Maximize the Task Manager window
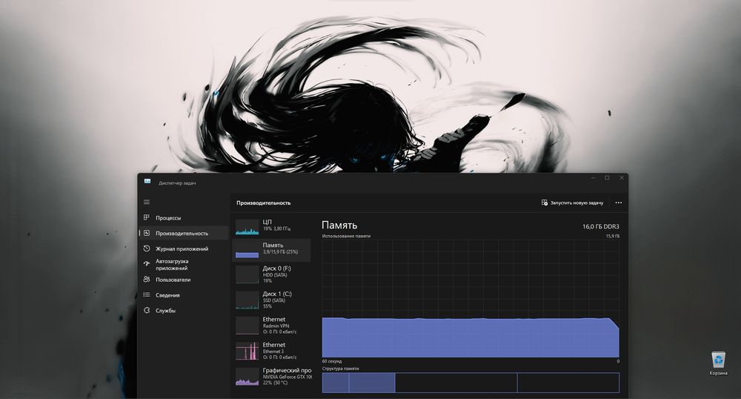This screenshot has width=741, height=399. click(608, 178)
